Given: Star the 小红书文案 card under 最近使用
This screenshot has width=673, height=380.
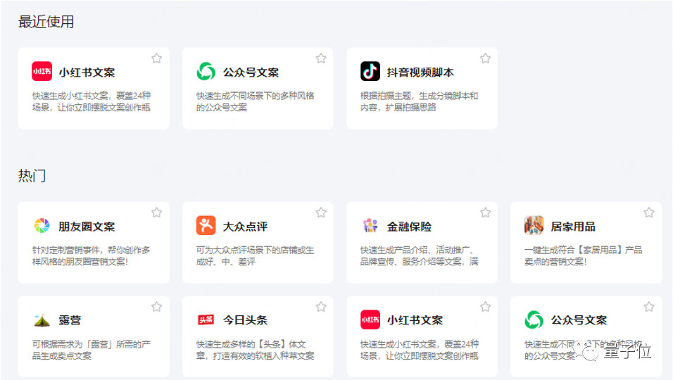Looking at the screenshot, I should point(156,58).
